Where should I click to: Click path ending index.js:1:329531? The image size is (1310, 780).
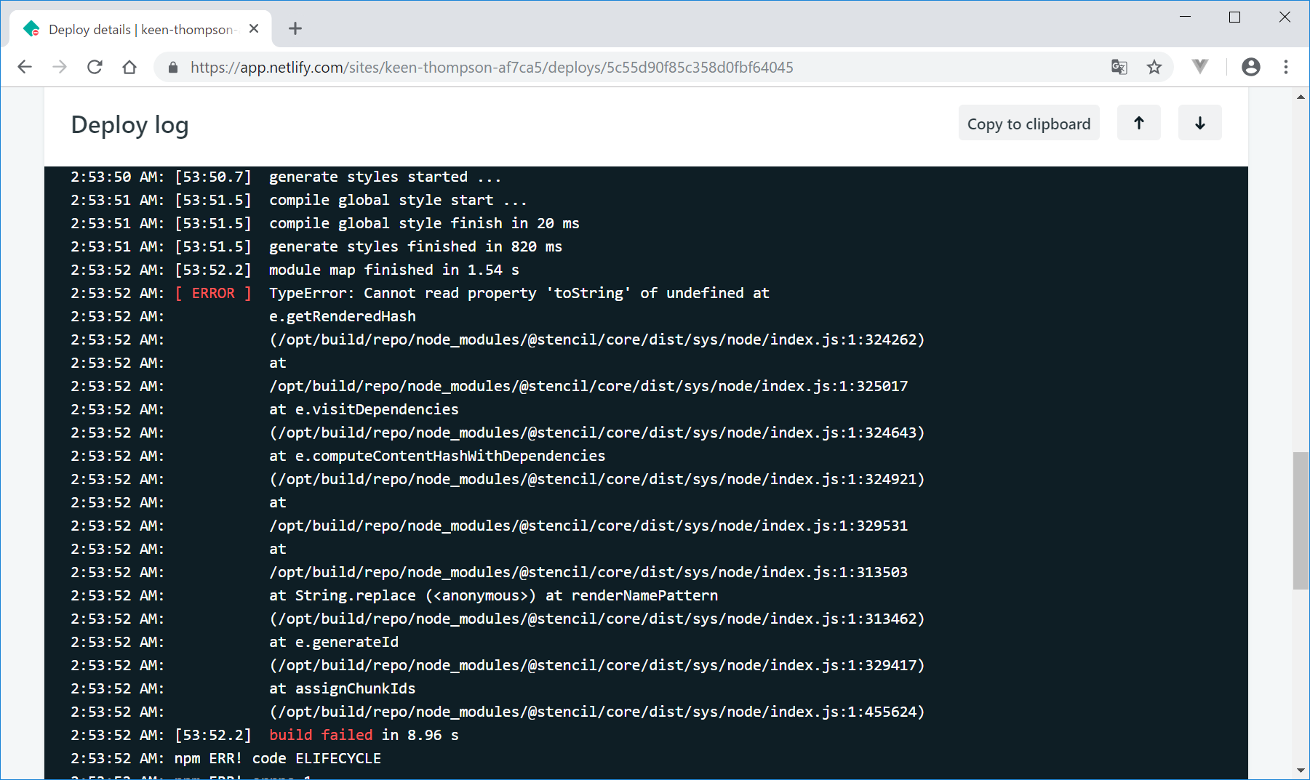point(588,526)
